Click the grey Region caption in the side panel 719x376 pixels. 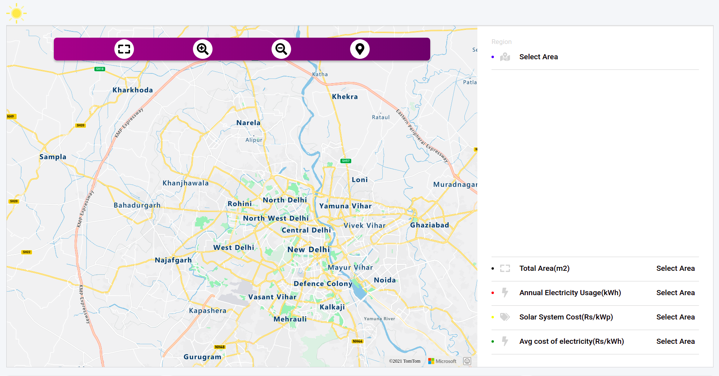tap(501, 42)
